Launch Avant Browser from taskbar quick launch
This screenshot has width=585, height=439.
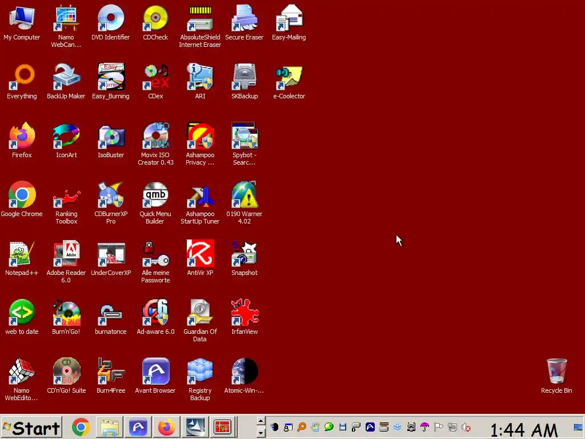coord(138,428)
